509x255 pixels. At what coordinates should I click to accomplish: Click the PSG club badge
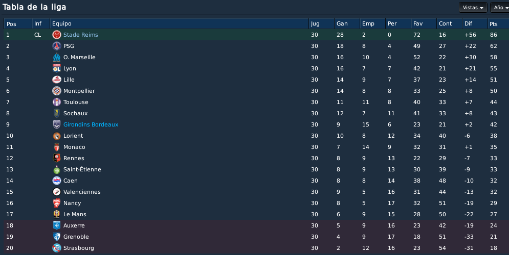tap(57, 46)
